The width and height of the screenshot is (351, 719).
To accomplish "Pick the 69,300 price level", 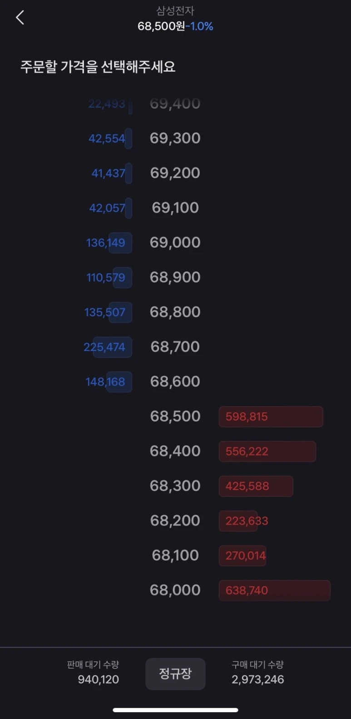I will [175, 138].
